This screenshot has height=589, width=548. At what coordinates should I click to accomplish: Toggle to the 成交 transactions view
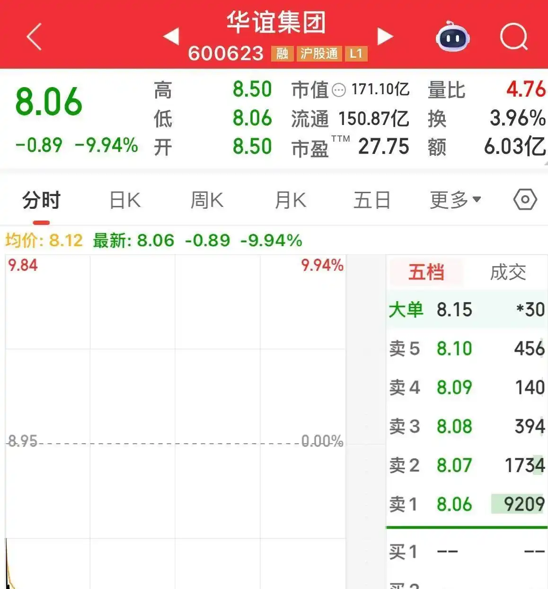point(507,272)
